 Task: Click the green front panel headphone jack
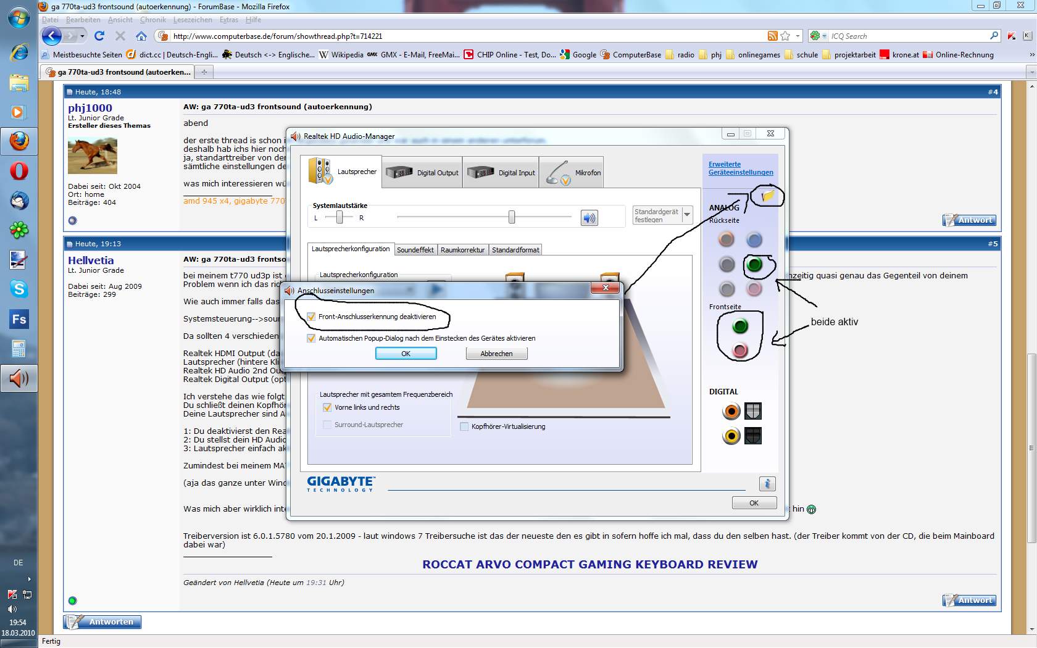coord(739,325)
